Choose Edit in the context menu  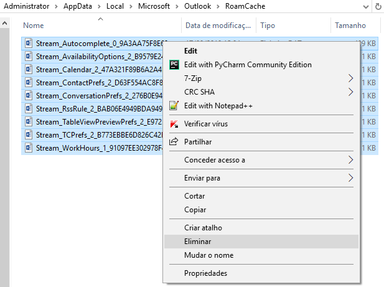261,51
